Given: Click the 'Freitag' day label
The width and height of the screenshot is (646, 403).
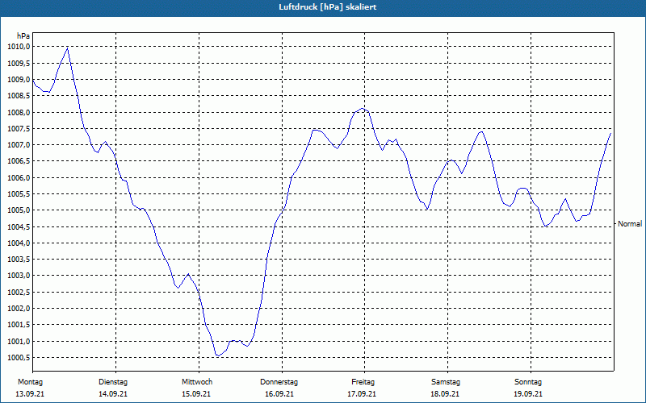Looking at the screenshot, I should point(363,382).
